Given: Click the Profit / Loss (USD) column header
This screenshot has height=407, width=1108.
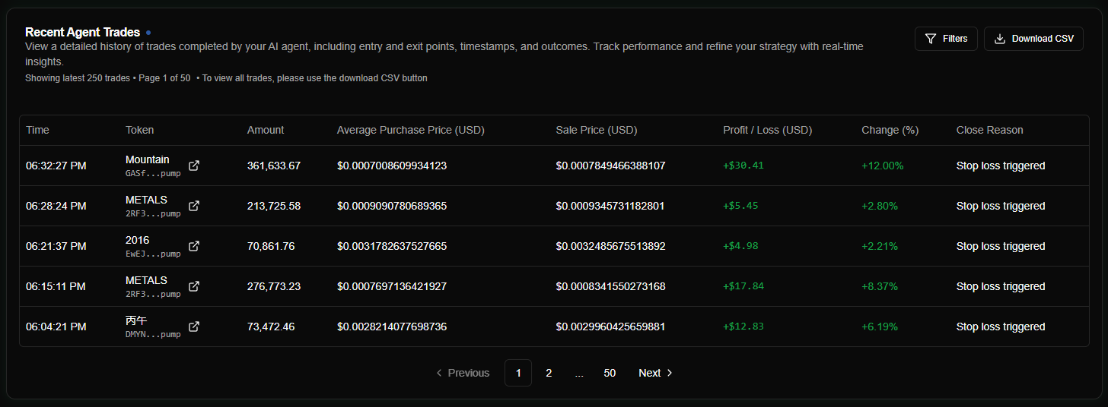Looking at the screenshot, I should 767,130.
